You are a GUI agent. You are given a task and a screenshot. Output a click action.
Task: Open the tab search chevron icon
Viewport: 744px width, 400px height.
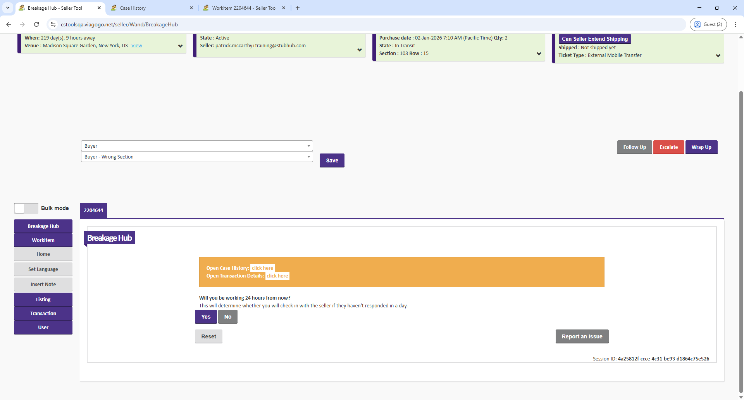7,8
